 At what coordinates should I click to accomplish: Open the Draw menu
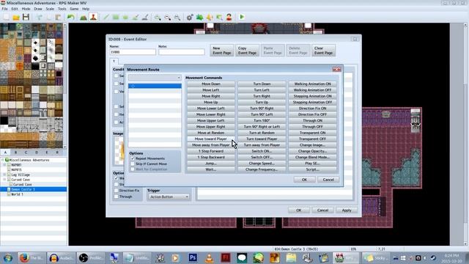[38, 9]
